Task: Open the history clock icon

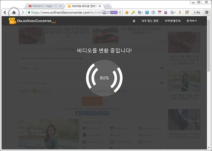Action: [153, 12]
